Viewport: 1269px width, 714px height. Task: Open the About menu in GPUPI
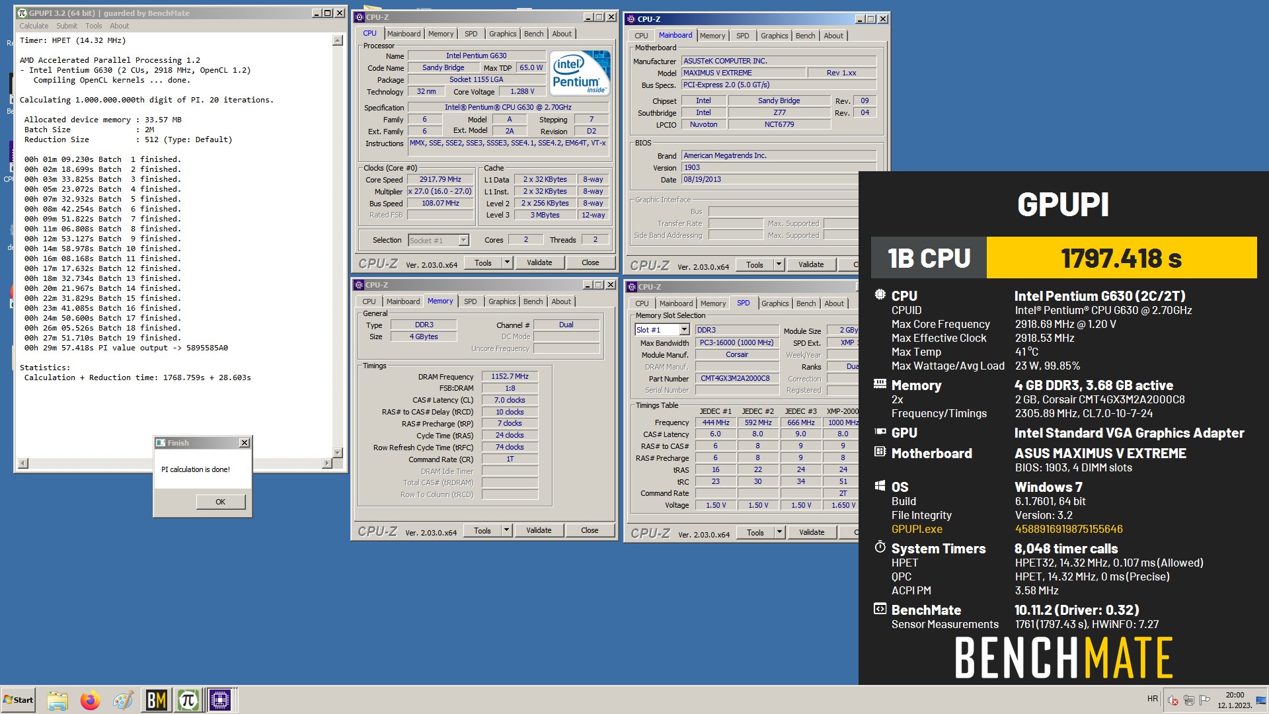(x=120, y=26)
